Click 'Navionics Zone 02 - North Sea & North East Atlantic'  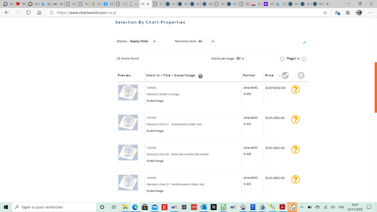coord(178,154)
